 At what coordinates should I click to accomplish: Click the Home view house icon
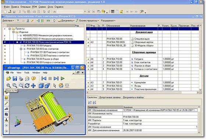61,85
